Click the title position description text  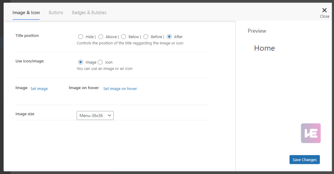(130, 43)
